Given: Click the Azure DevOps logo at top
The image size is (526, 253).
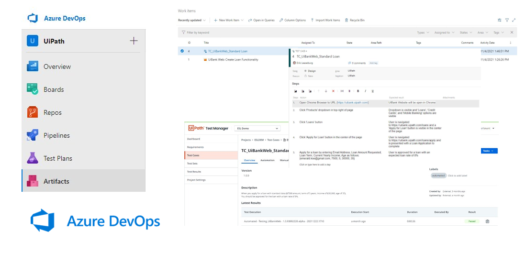Looking at the screenshot, I should tap(33, 18).
